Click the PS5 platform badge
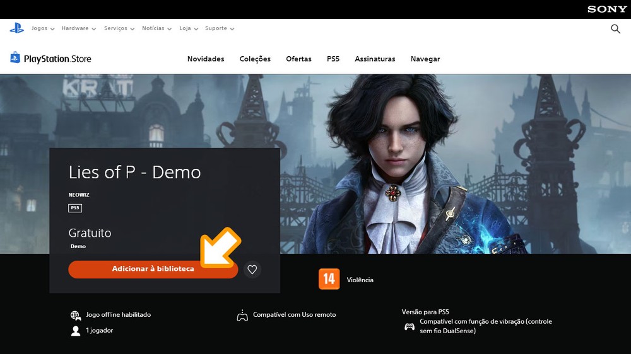The width and height of the screenshot is (631, 354). (75, 208)
